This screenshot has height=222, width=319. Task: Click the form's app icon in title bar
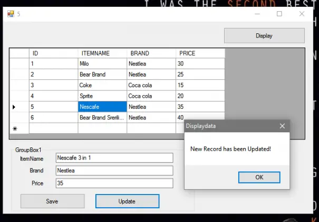coord(11,14)
